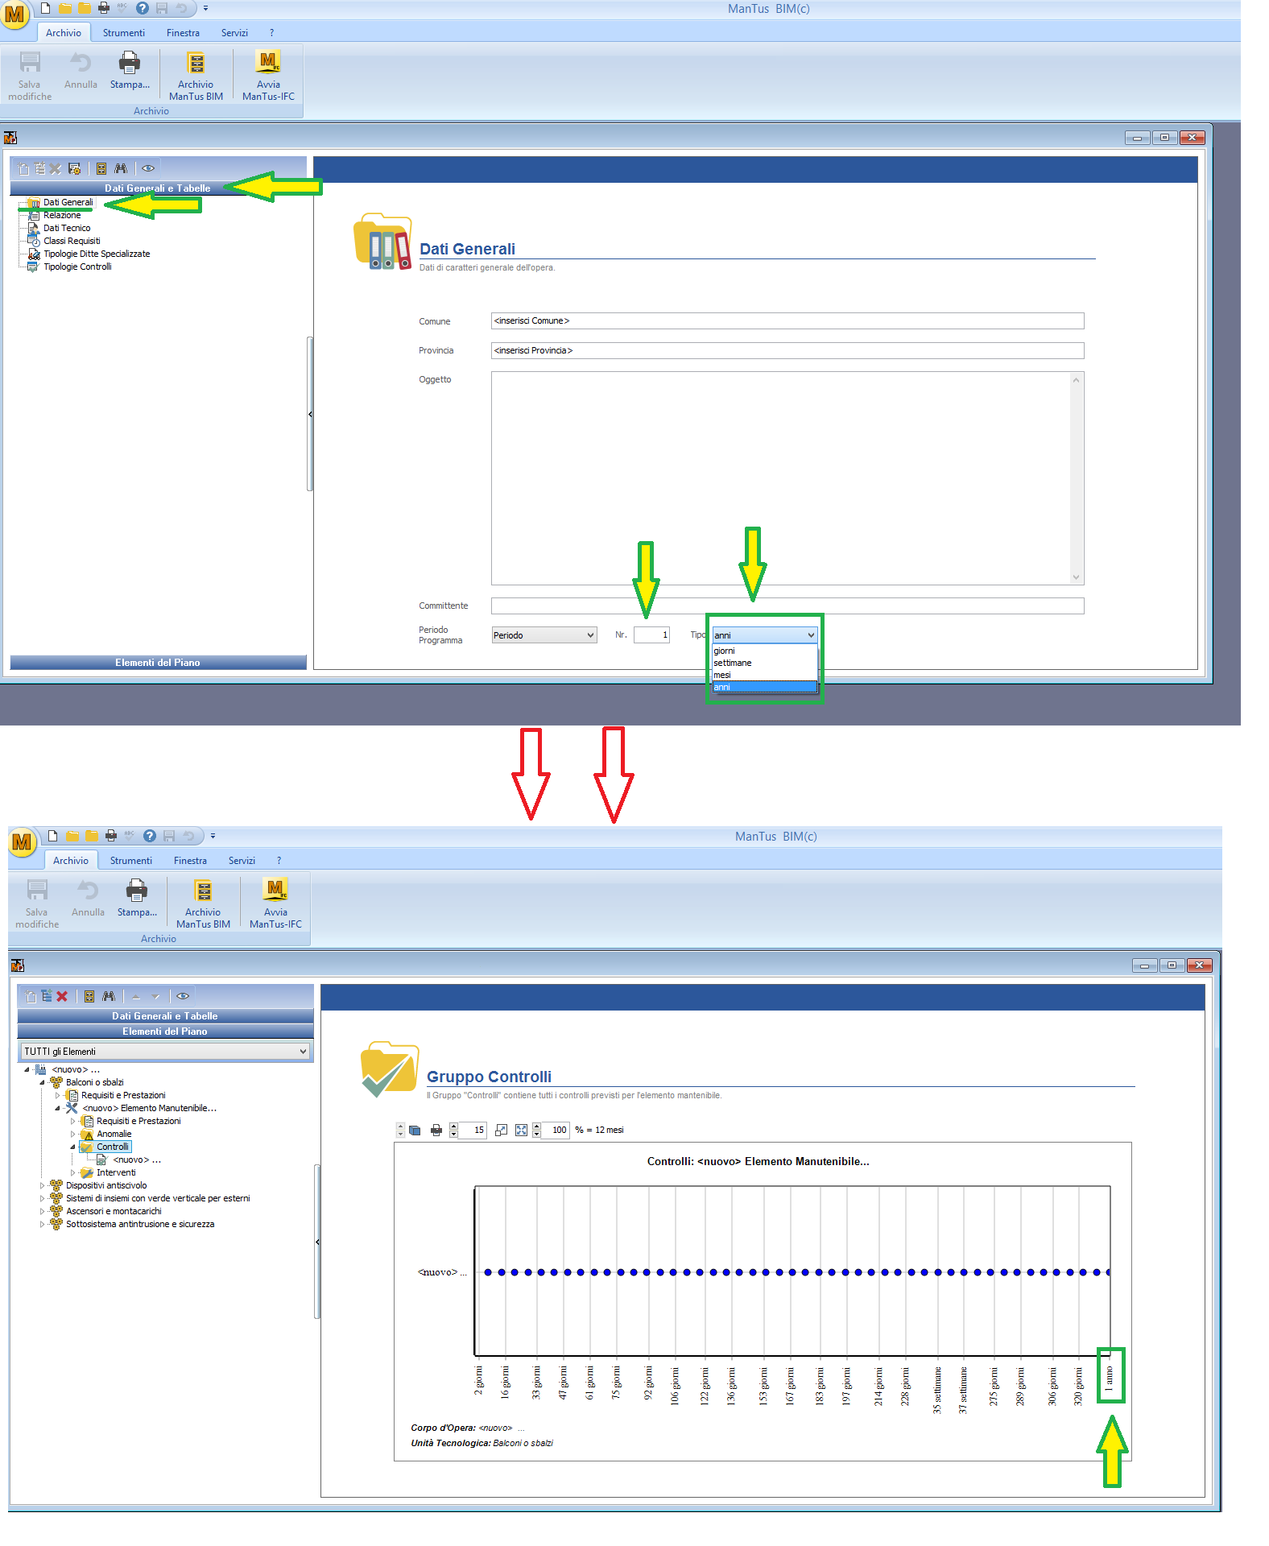Decrease the 100 percent zoom stepper
Screen dimensions: 1269x1546
tap(536, 1135)
